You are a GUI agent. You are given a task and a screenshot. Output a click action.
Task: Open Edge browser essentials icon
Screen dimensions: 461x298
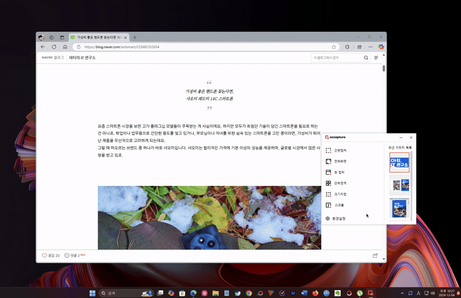(347, 47)
